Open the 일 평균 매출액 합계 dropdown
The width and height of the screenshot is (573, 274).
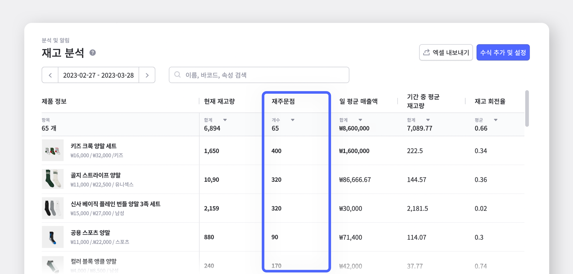pyautogui.click(x=360, y=120)
